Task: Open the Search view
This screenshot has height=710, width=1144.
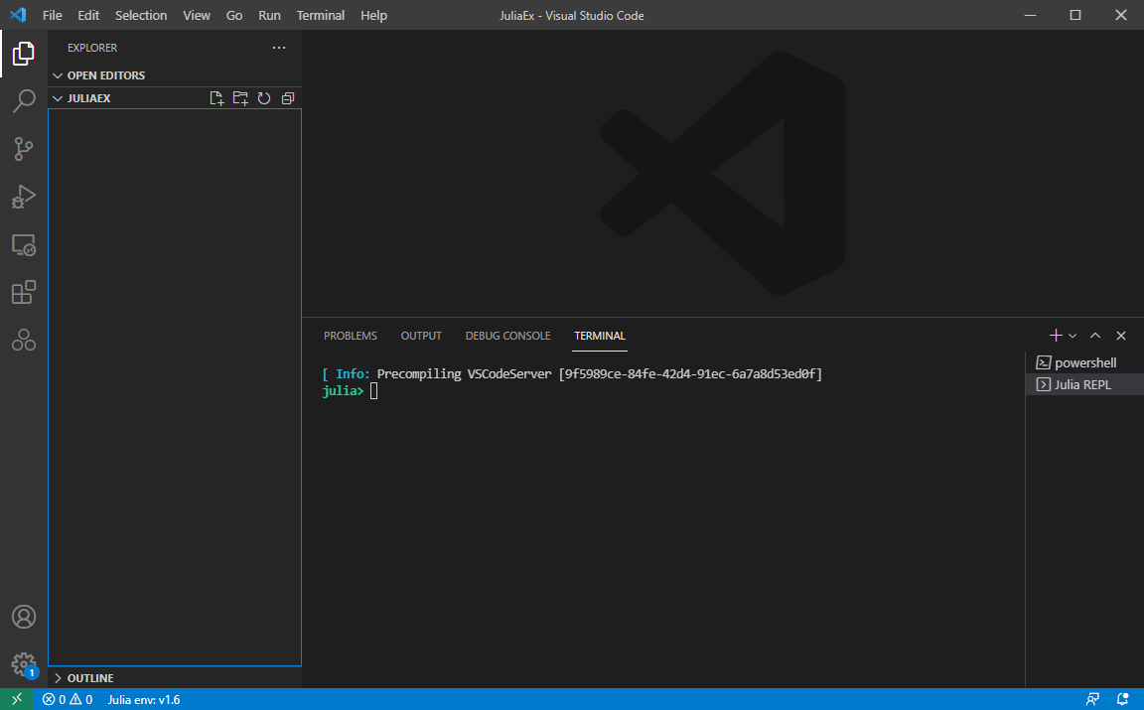Action: (x=24, y=101)
